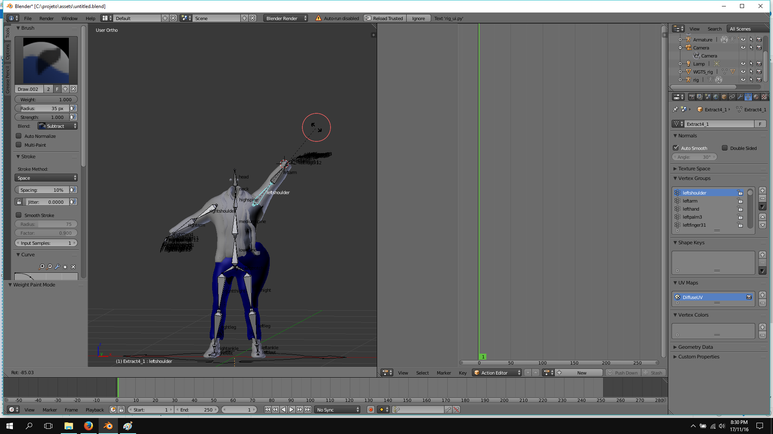This screenshot has width=773, height=434.
Task: Open the Stroke Method dropdown set to Space
Action: tap(46, 178)
